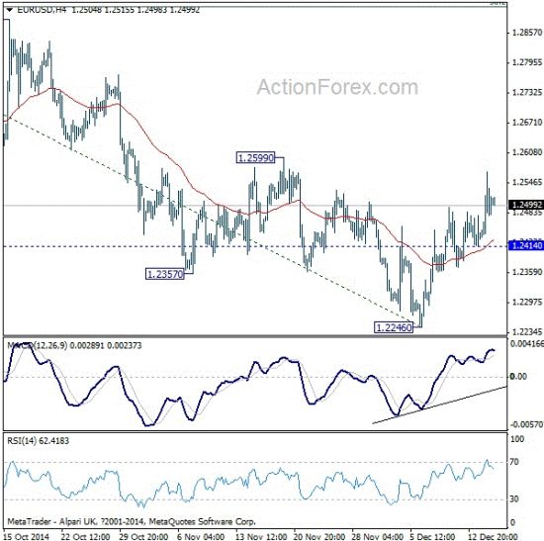
Task: Click the 20 Nov 20:00 date label
Action: click(319, 536)
